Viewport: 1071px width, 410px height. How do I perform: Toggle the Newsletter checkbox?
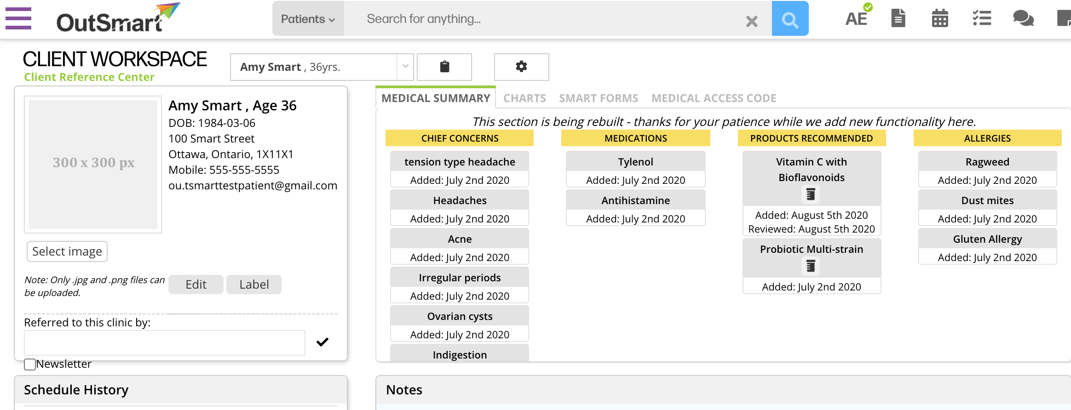pos(30,364)
